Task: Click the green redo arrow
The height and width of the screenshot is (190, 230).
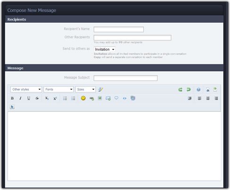Action: tap(189, 89)
